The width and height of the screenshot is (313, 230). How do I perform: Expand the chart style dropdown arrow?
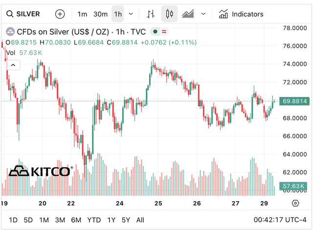click(203, 14)
